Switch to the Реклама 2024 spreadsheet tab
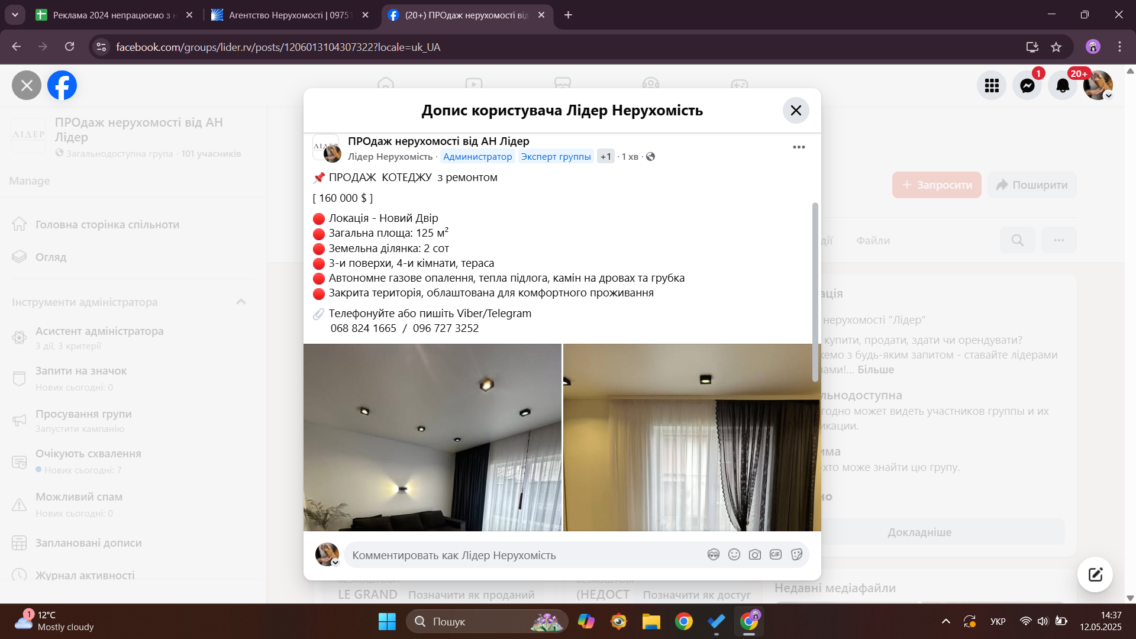 click(112, 15)
